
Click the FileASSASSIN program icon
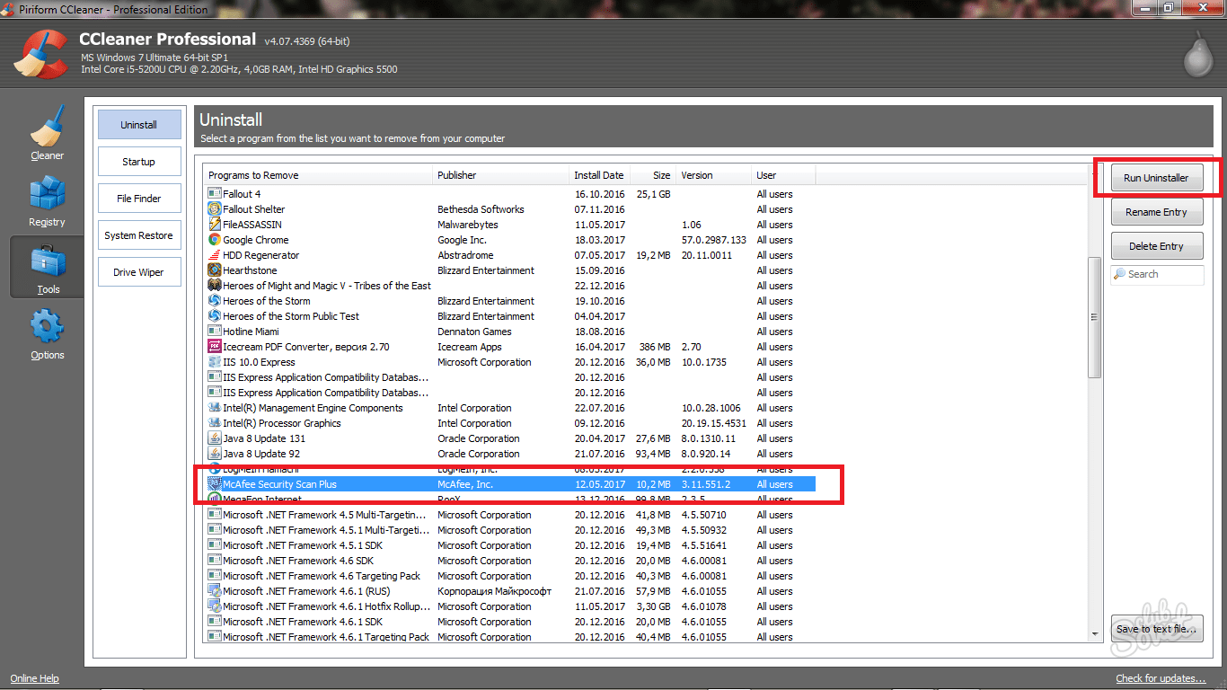click(215, 225)
